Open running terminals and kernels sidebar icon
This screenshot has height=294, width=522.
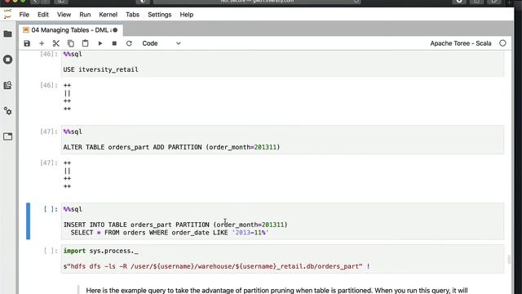7,60
